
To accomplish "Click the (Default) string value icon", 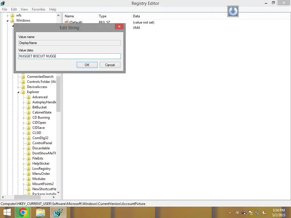I will (x=66, y=22).
